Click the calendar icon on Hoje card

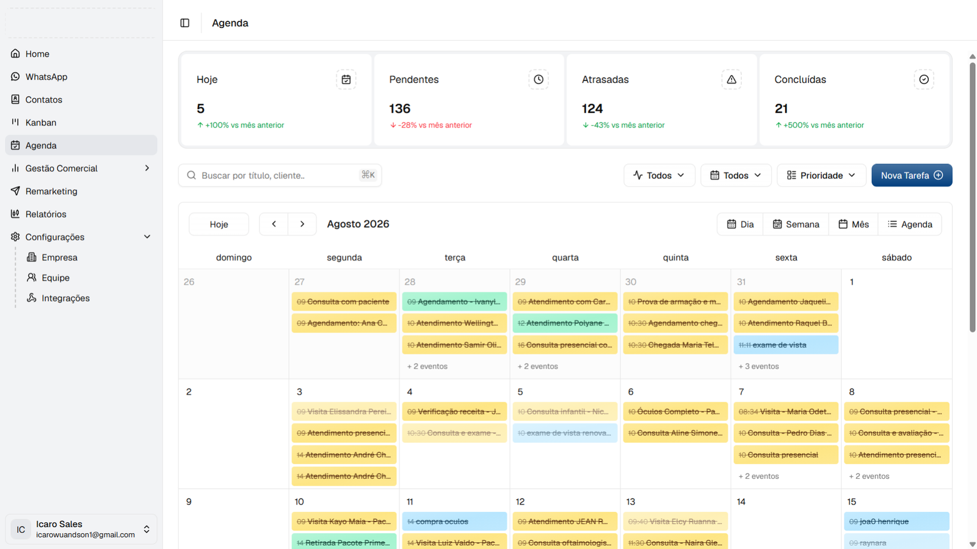346,79
